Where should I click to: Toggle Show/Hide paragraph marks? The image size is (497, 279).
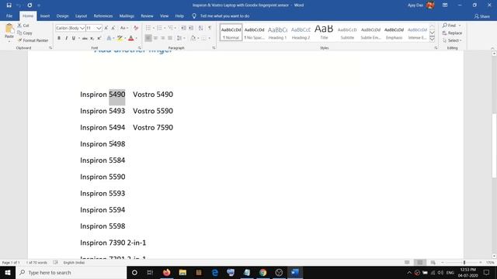click(x=210, y=28)
